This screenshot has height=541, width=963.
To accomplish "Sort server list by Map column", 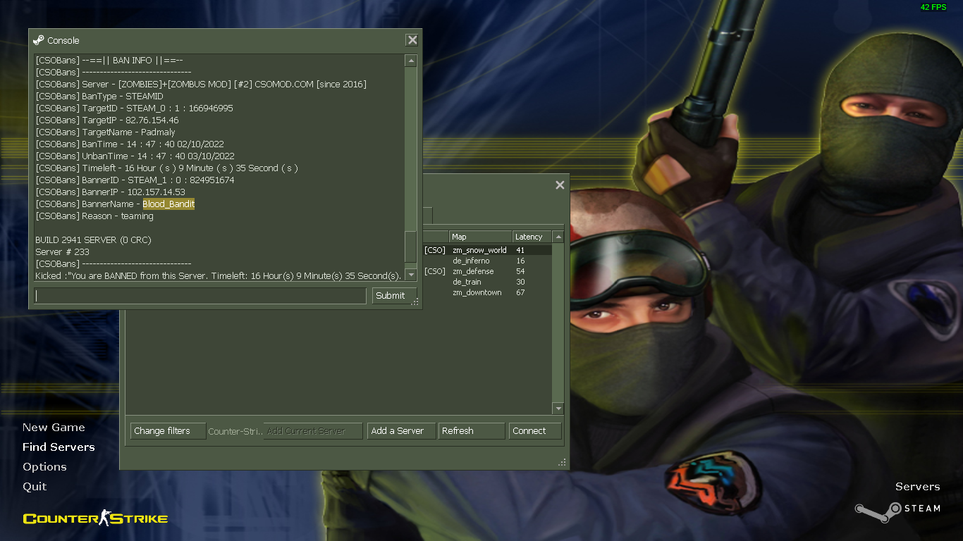I will (x=480, y=237).
